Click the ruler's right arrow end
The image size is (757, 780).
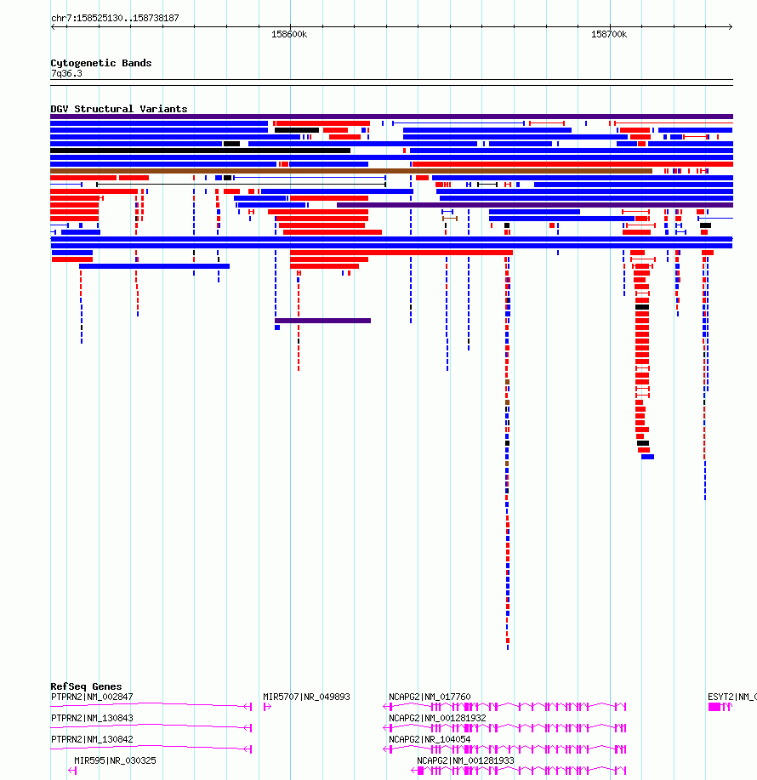pos(730,26)
